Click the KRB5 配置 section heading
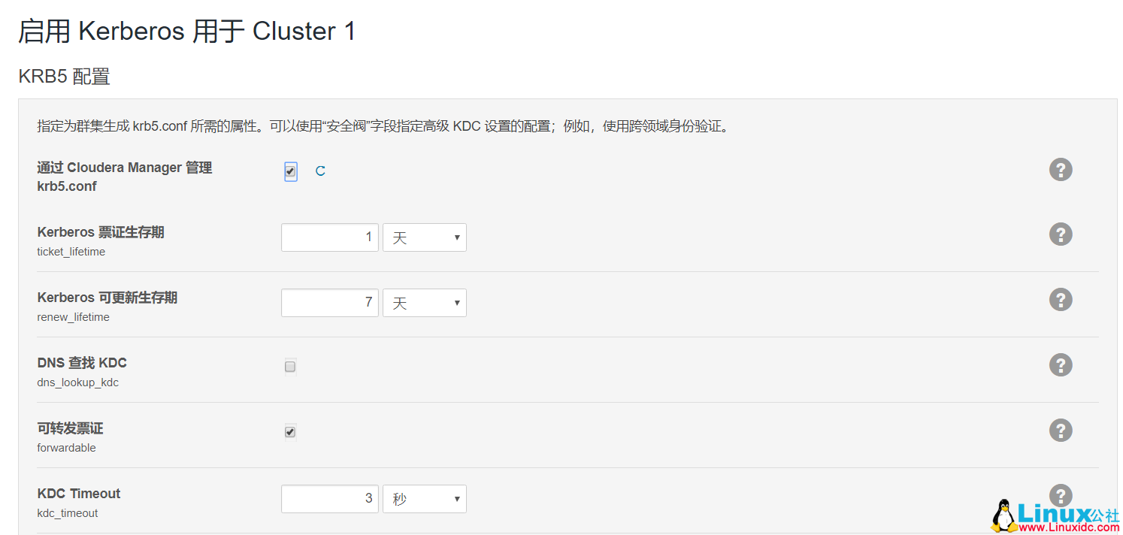The height and width of the screenshot is (535, 1123). click(64, 76)
